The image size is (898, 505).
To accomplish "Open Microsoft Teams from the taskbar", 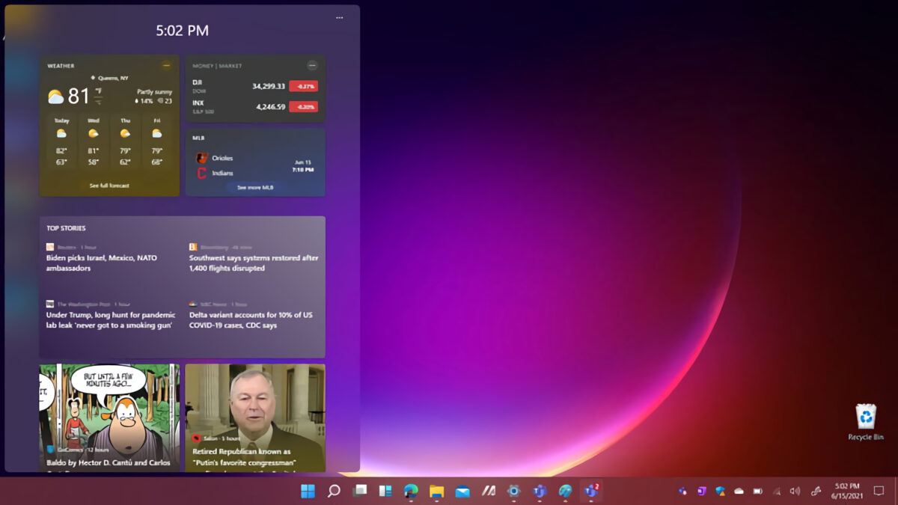I will click(539, 492).
